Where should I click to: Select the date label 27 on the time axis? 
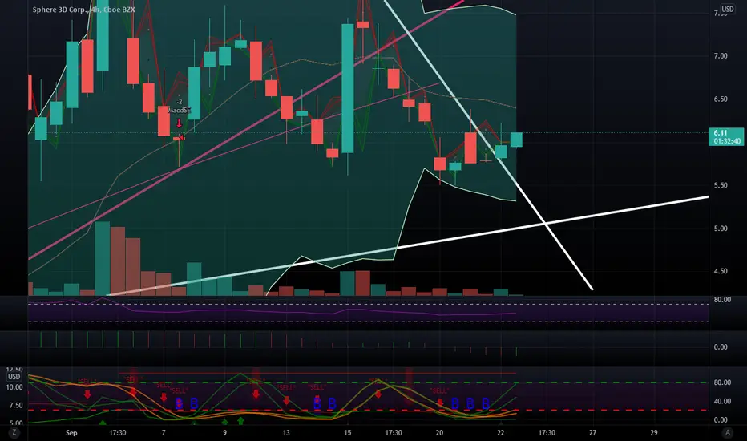tap(592, 432)
